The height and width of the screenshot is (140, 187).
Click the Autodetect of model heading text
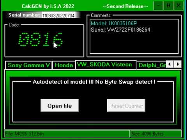(x=94, y=82)
